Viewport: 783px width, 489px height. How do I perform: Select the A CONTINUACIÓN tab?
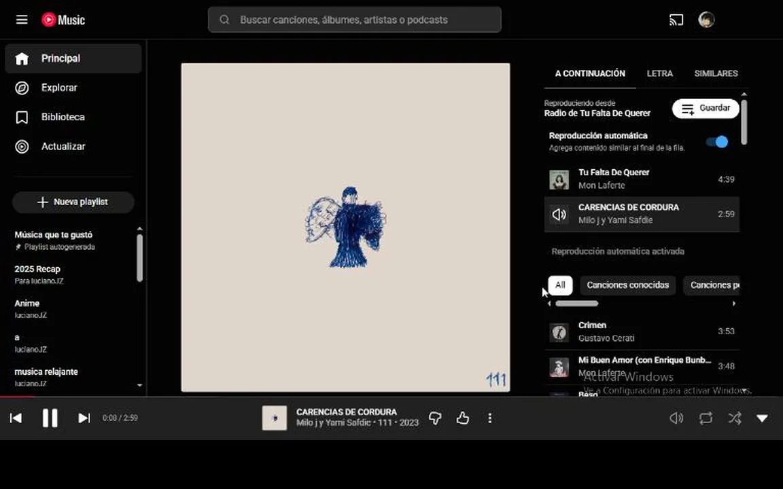point(590,73)
